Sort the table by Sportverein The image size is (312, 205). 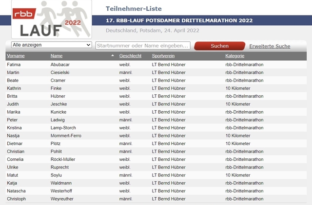pyautogui.click(x=163, y=56)
